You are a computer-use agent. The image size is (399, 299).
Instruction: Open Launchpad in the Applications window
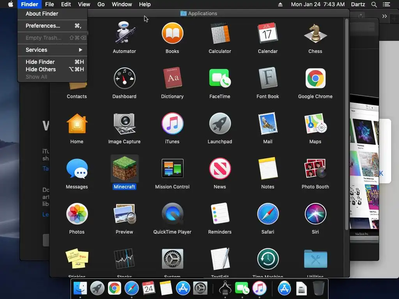220,123
